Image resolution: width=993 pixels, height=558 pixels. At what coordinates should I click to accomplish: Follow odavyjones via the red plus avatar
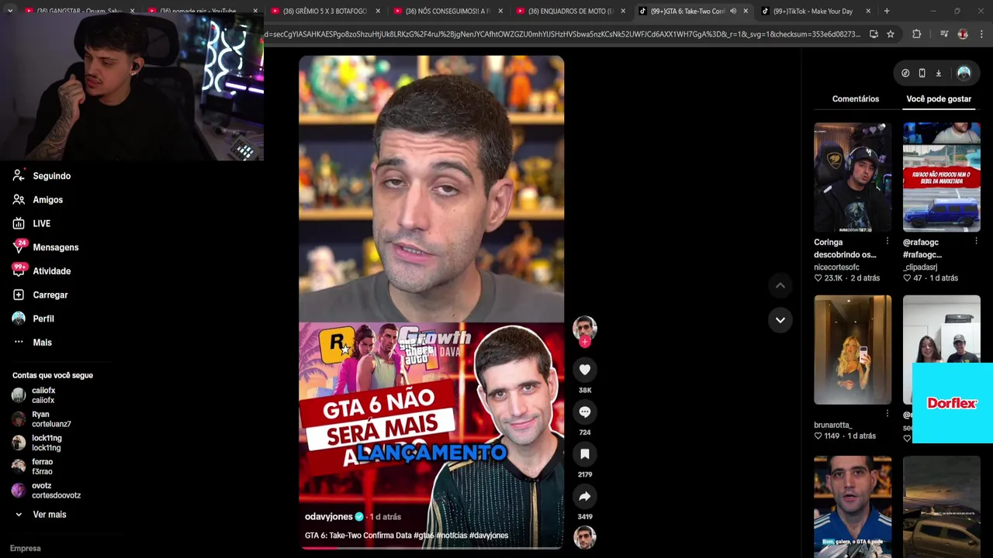coord(585,342)
